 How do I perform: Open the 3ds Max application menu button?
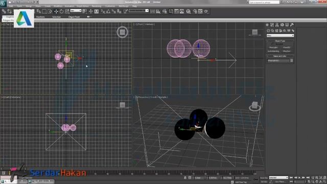pos(3,4)
